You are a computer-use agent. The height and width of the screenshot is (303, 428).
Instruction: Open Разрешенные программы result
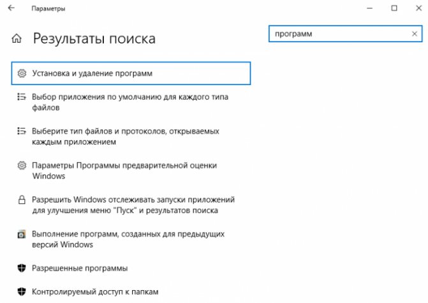(x=80, y=268)
